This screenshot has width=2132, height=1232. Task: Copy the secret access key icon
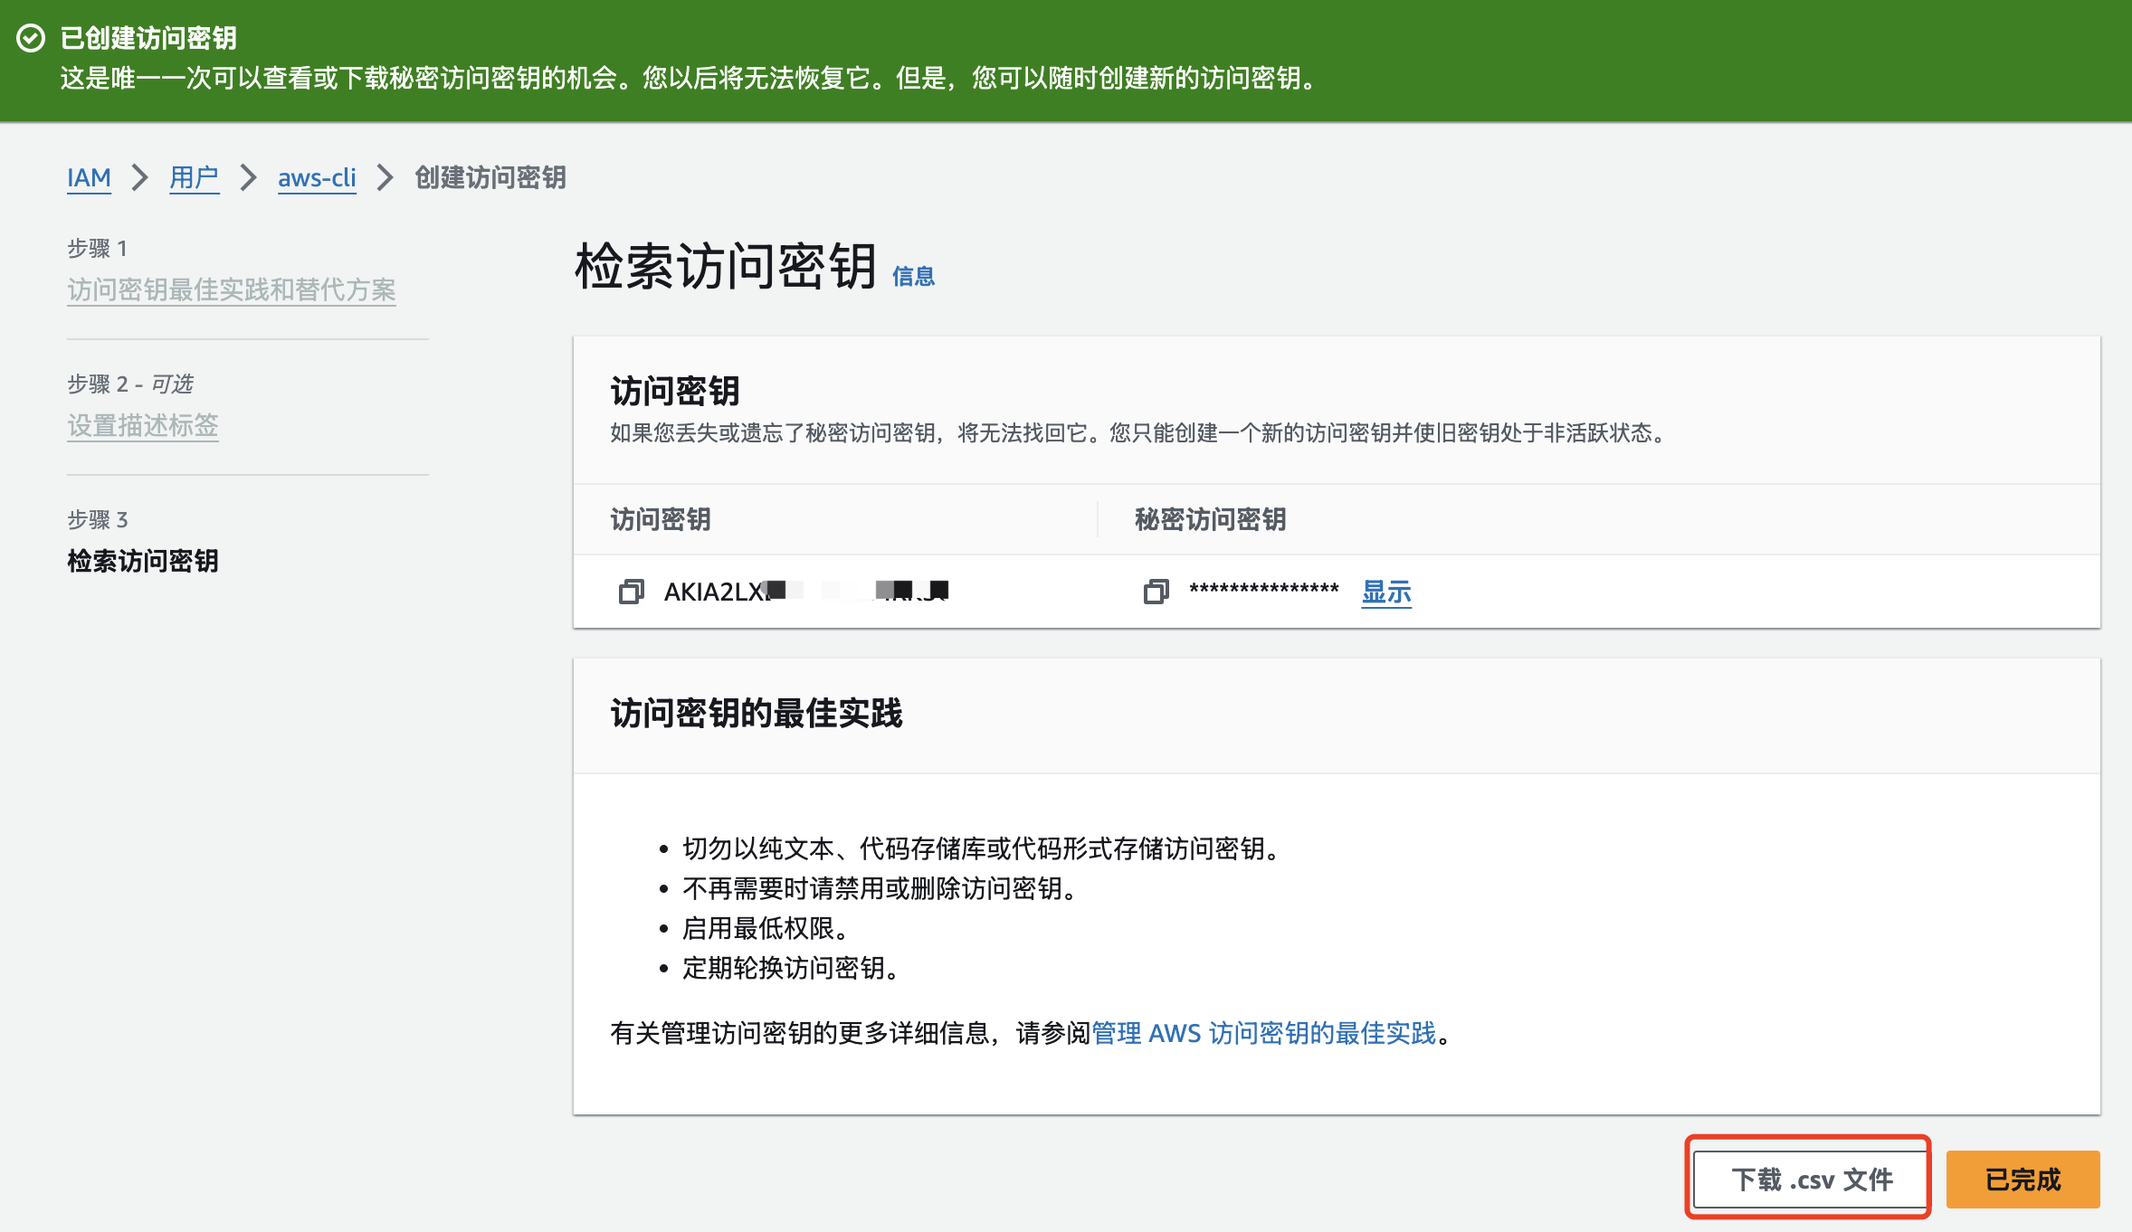(x=1156, y=592)
